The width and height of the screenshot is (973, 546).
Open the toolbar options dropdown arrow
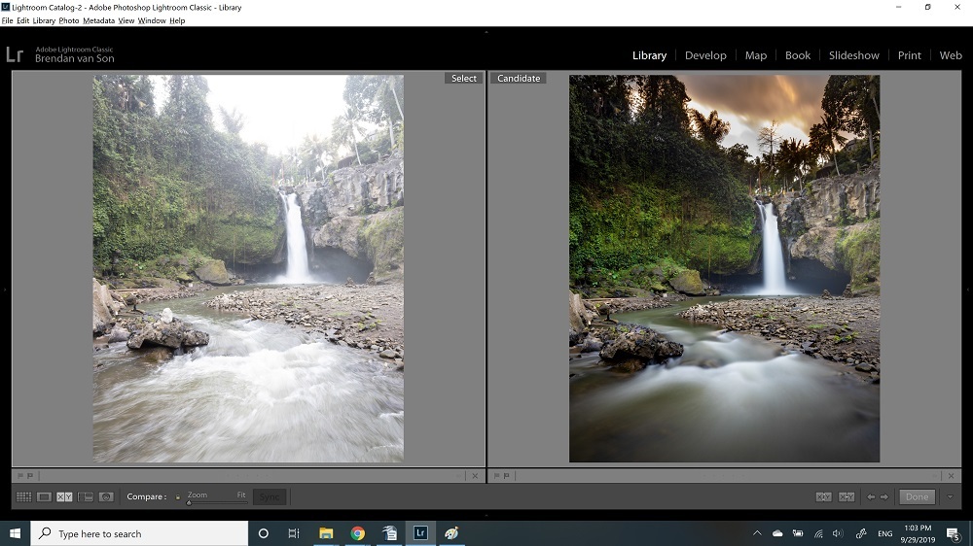(x=950, y=496)
